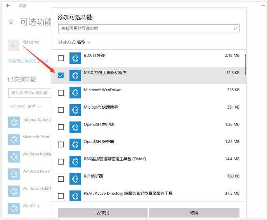
Task: Click the WordPad installed feature icon
Action: click(14, 209)
